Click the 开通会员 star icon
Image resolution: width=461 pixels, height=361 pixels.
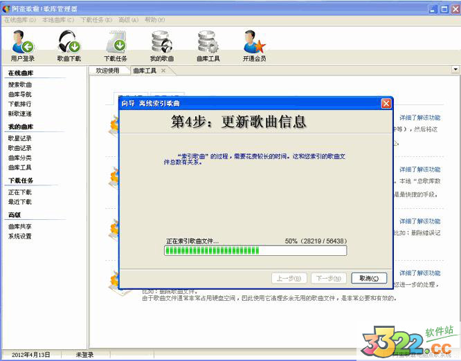(254, 46)
